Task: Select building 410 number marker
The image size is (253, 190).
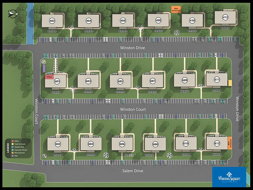Action: pos(192,20)
